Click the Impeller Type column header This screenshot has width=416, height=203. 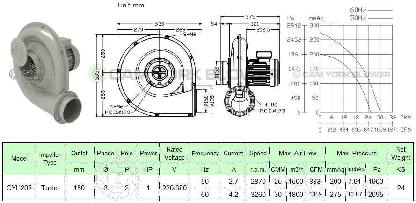pyautogui.click(x=50, y=159)
